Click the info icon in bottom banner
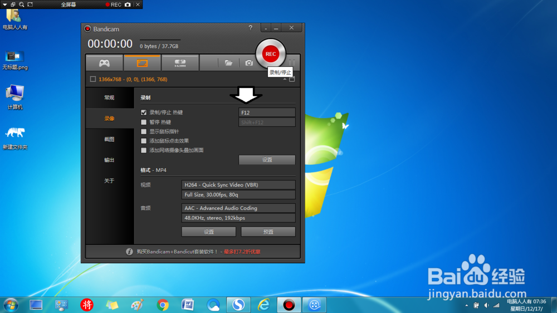The width and height of the screenshot is (557, 313). pyautogui.click(x=129, y=252)
